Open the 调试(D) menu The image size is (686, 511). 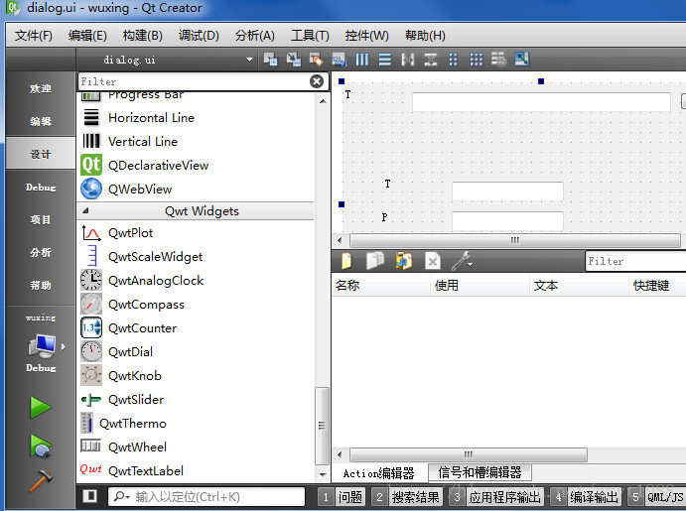tap(199, 36)
